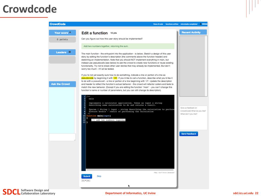This screenshot has height=196, width=261.
Task: Click 'Can you figure out how' question text
Action: click(112, 39)
